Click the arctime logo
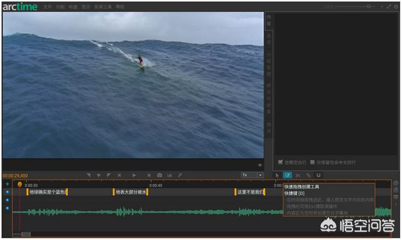This screenshot has height=240, width=402. point(20,7)
